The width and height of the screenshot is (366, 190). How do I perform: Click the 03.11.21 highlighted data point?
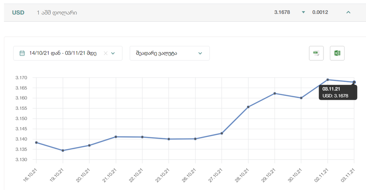[x=354, y=82]
